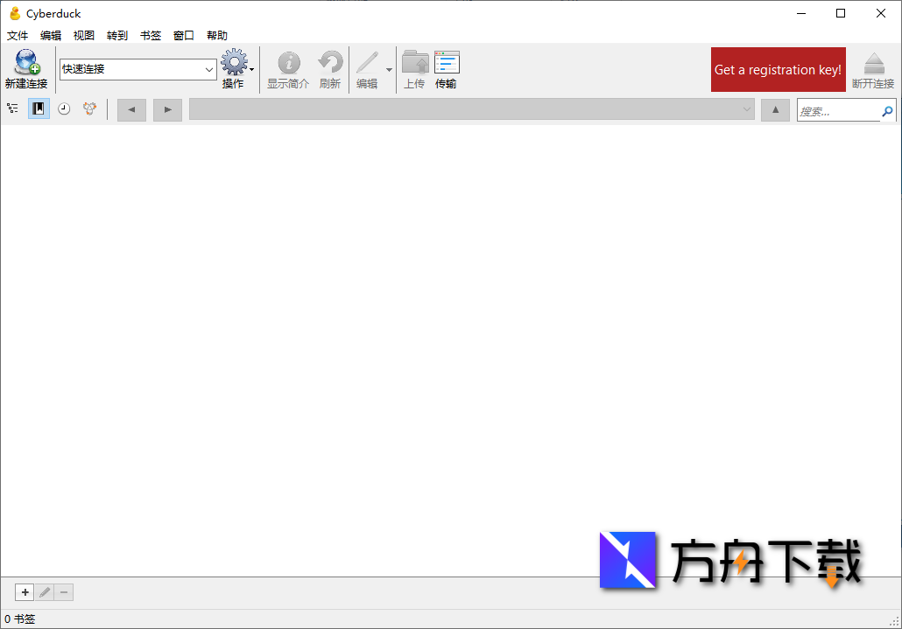Click the Show Info (显示简介) icon
902x629 pixels.
[288, 63]
